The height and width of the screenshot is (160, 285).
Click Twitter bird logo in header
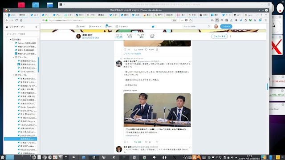click(x=153, y=27)
